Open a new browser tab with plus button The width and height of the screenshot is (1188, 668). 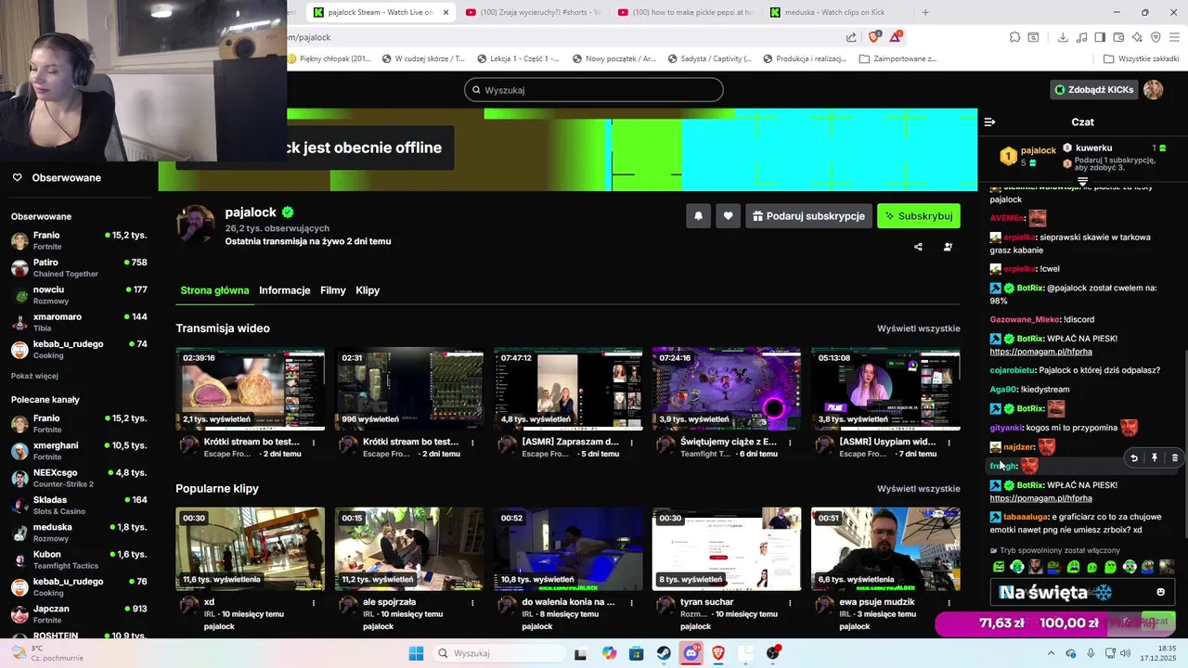click(925, 12)
